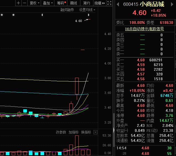Click 融资融券 margin trading label

tap(67, 10)
